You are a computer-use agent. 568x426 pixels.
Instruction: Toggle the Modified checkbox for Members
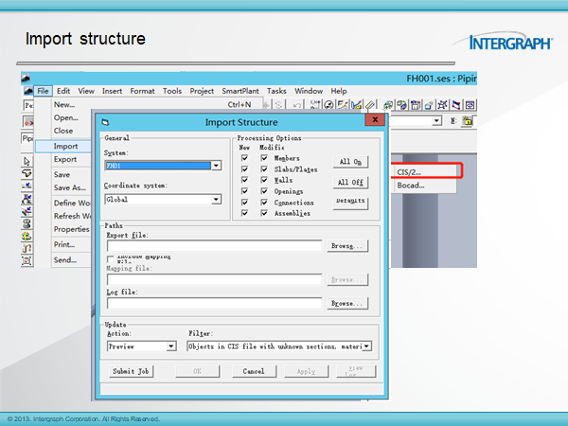(x=264, y=158)
